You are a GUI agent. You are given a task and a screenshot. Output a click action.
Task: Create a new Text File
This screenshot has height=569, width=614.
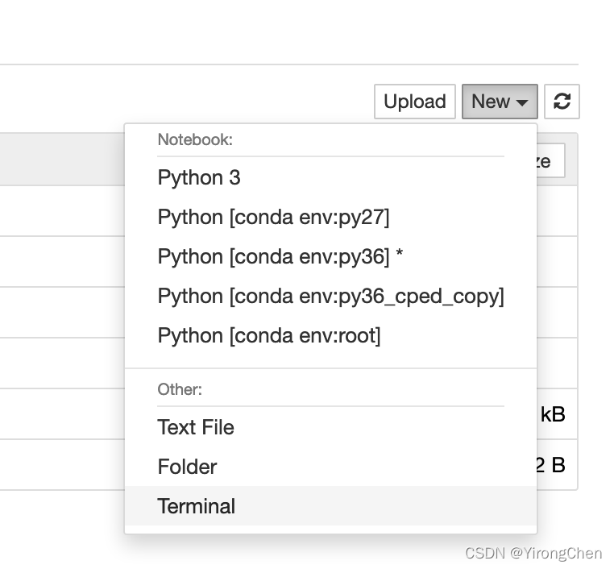click(x=196, y=427)
